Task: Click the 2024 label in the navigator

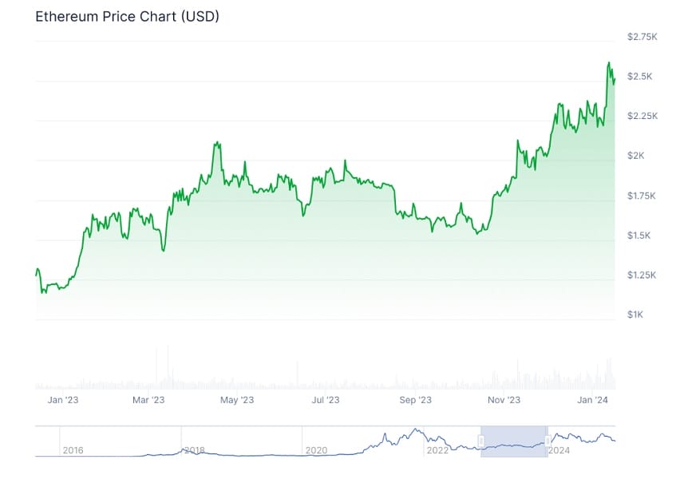Action: (x=559, y=450)
